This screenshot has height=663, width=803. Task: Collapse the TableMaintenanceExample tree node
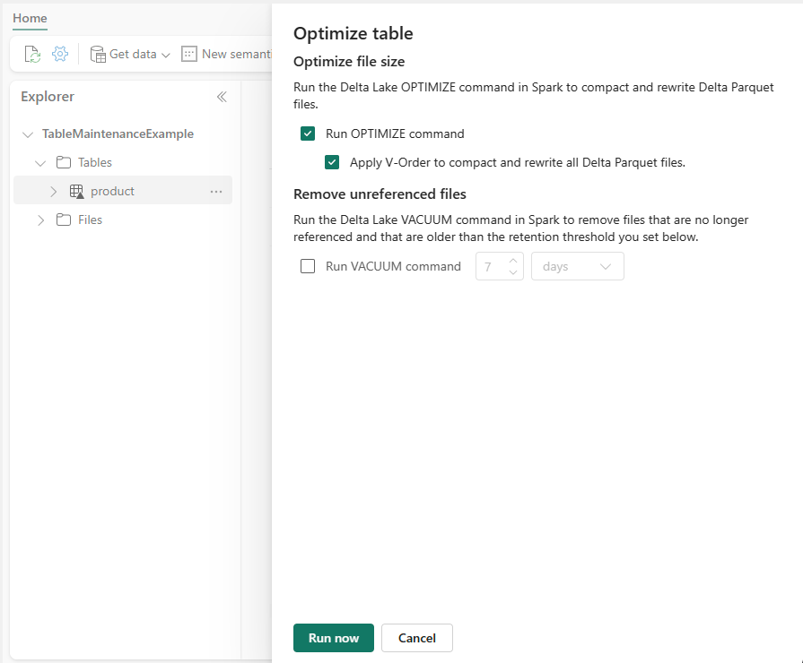[27, 133]
